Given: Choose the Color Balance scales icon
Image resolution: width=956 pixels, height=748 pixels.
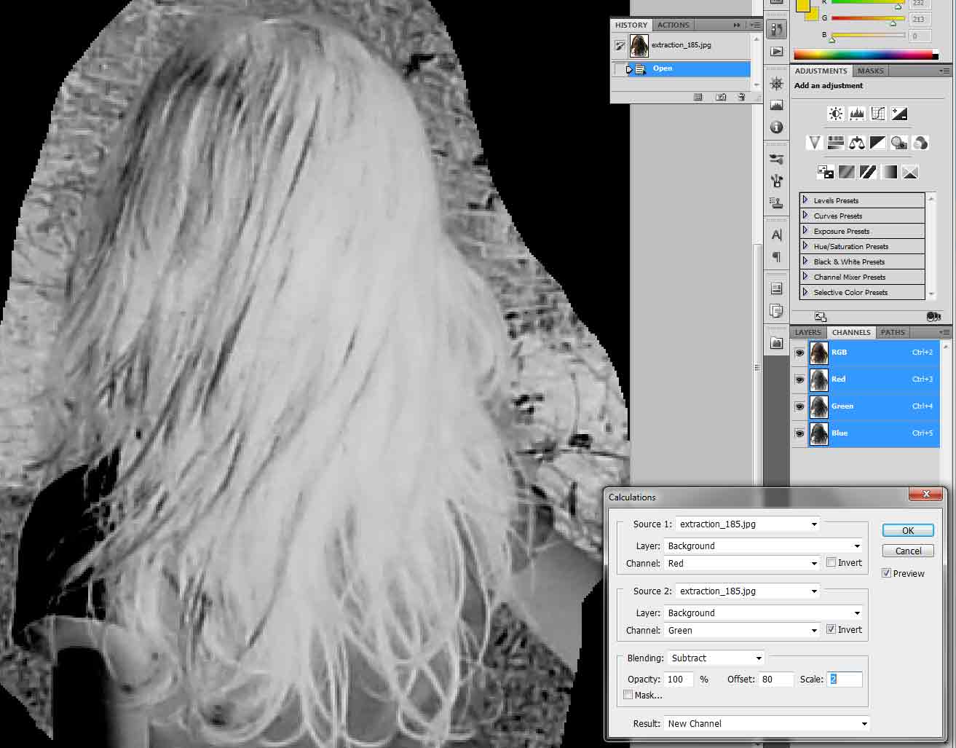Looking at the screenshot, I should click(x=857, y=143).
